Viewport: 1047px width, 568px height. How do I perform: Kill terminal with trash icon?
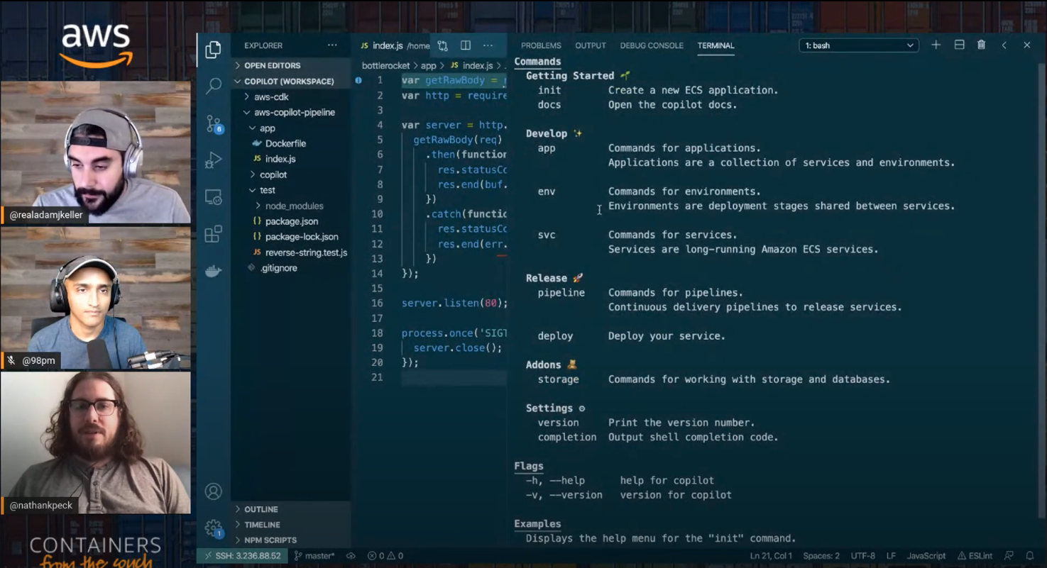click(981, 45)
